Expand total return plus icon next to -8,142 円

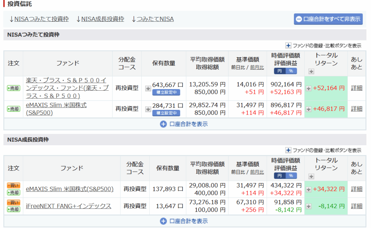308,206
